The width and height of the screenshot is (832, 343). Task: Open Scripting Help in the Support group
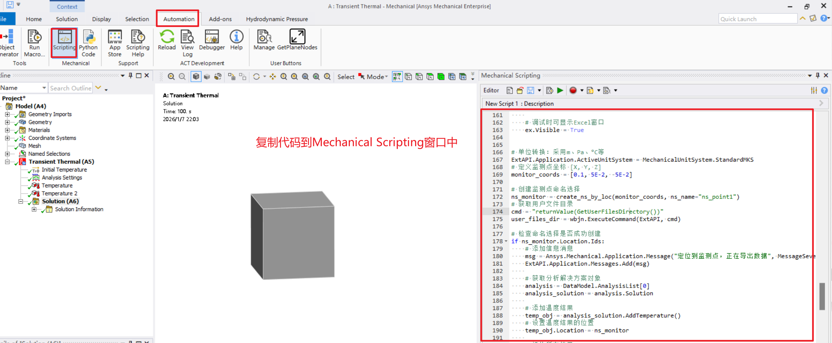click(138, 43)
